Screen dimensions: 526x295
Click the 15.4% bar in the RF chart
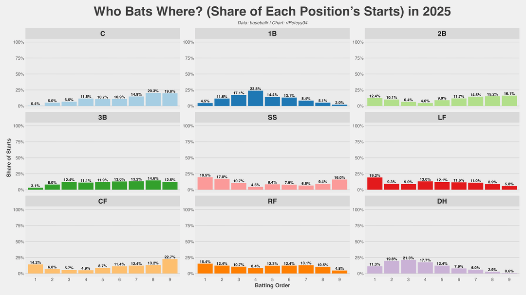205,269
